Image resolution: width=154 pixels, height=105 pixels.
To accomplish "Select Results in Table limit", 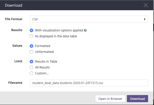I will 31,62.
